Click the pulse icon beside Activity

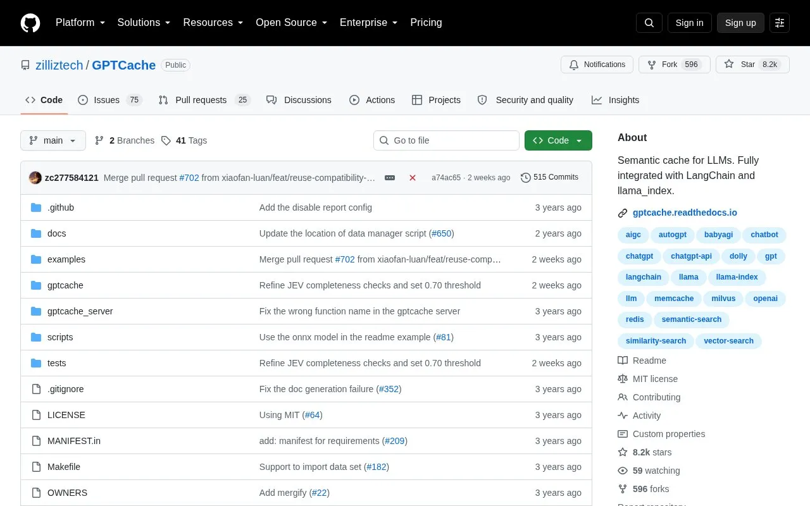(623, 416)
